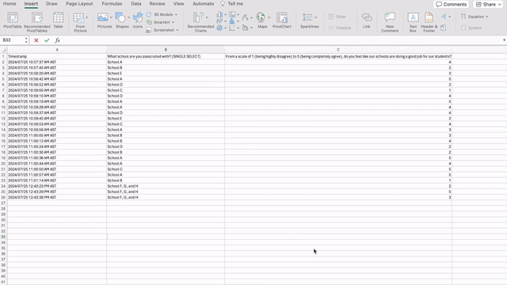The image size is (507, 285).
Task: Insert a scatter chart
Action: [232, 28]
